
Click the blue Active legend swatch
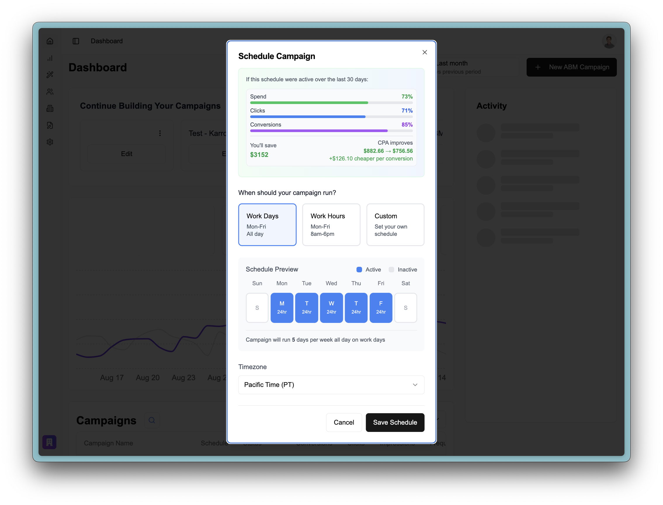359,270
